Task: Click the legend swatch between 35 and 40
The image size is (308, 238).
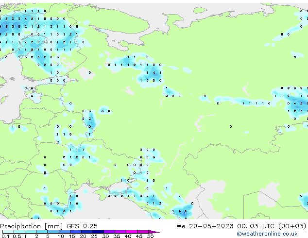Action: pyautogui.click(x=120, y=232)
